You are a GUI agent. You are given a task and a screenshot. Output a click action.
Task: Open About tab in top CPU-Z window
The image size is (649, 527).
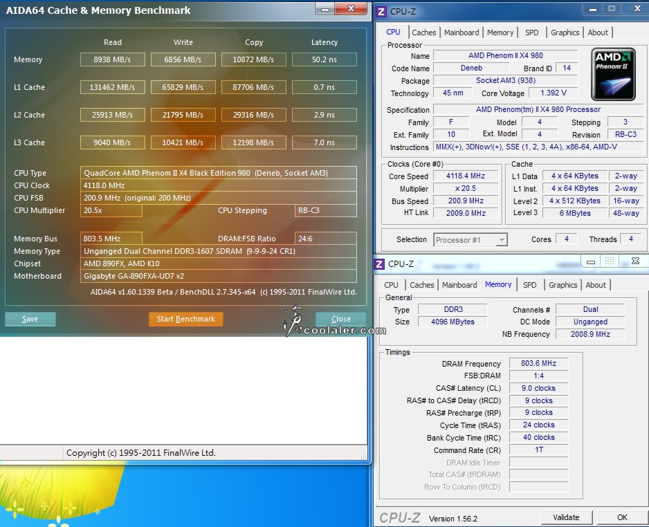[x=598, y=33]
